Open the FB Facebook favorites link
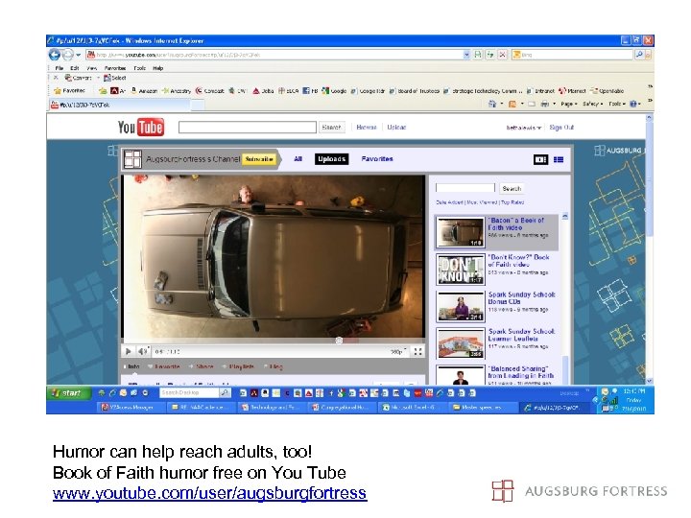 tap(310, 91)
